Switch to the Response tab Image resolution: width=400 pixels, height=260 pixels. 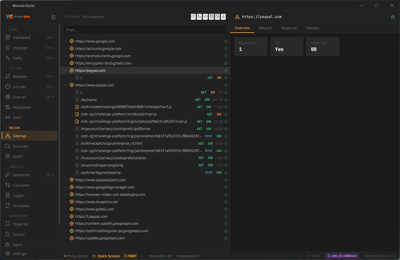coord(289,28)
